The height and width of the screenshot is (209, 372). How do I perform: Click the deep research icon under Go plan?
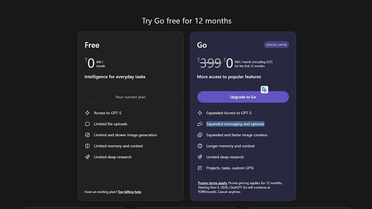tap(200, 157)
